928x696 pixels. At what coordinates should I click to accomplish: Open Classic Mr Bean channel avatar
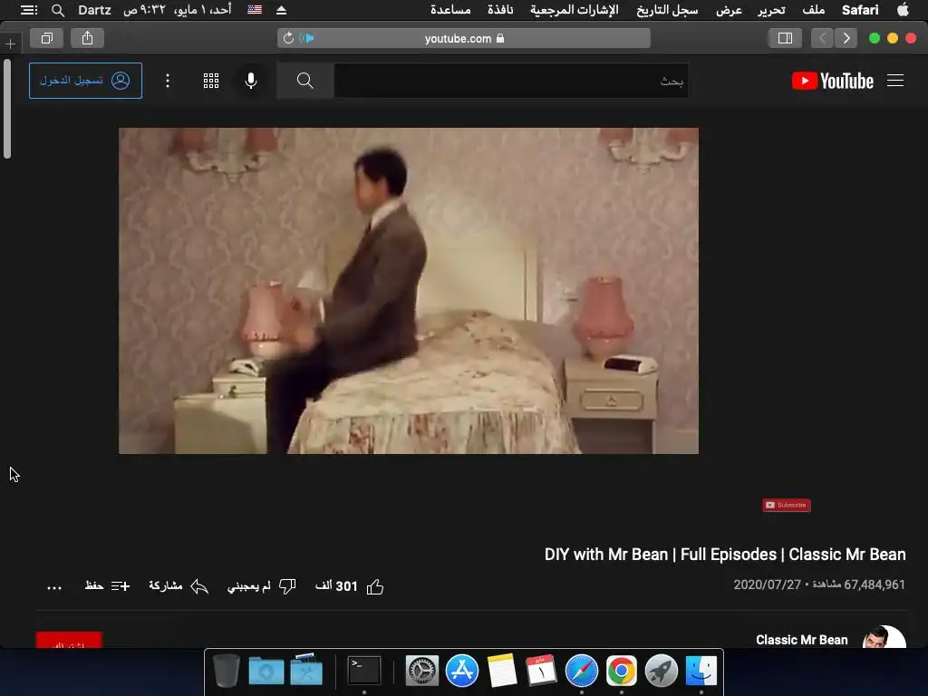(884, 638)
